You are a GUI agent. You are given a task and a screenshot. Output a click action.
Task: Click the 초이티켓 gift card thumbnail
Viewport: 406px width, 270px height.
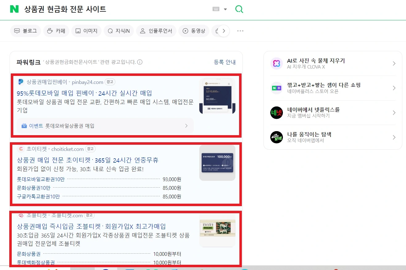point(217,163)
